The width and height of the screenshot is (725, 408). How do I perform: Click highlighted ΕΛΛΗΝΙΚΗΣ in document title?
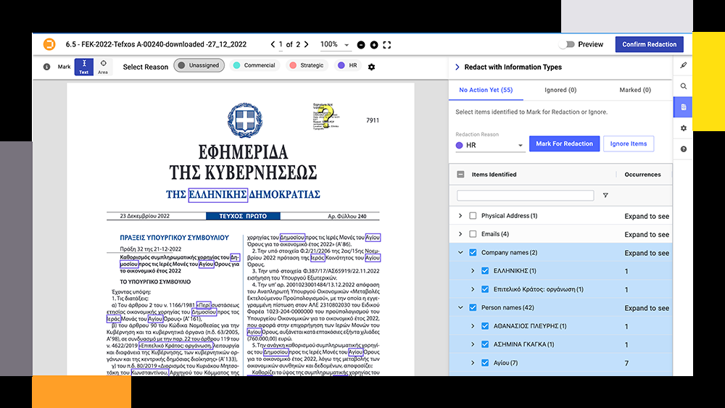pos(217,194)
